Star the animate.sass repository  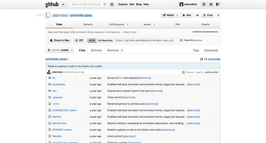click(x=187, y=15)
